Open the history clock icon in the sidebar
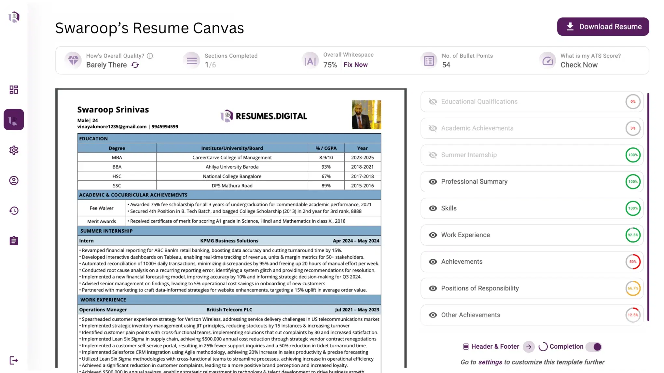 pyautogui.click(x=14, y=211)
